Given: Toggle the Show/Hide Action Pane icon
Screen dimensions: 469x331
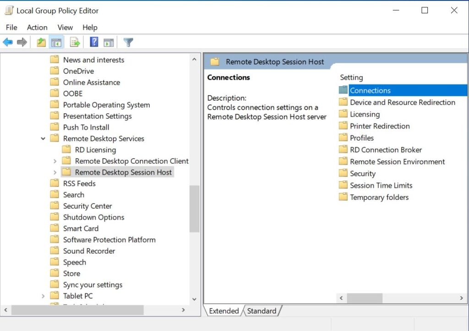Looking at the screenshot, I should (x=109, y=42).
